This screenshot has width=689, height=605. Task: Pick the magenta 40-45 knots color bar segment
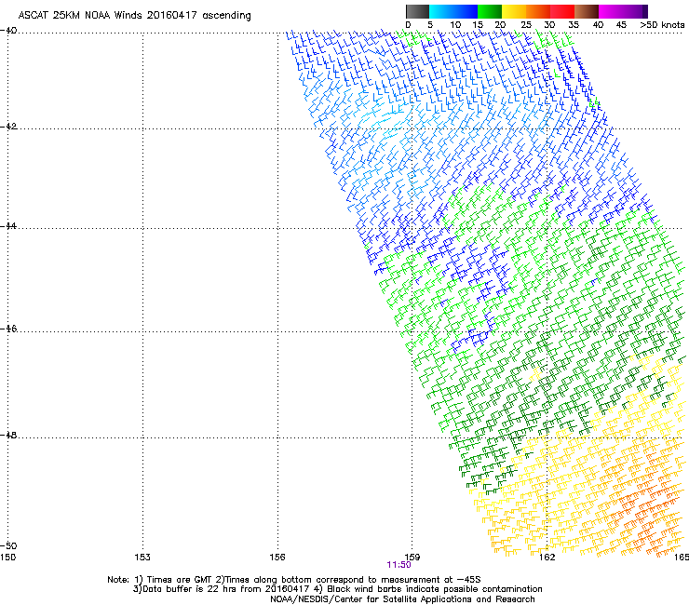pyautogui.click(x=611, y=11)
